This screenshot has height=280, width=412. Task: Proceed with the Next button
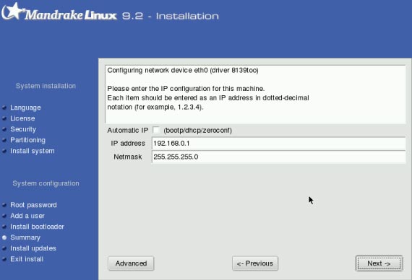[379, 263]
